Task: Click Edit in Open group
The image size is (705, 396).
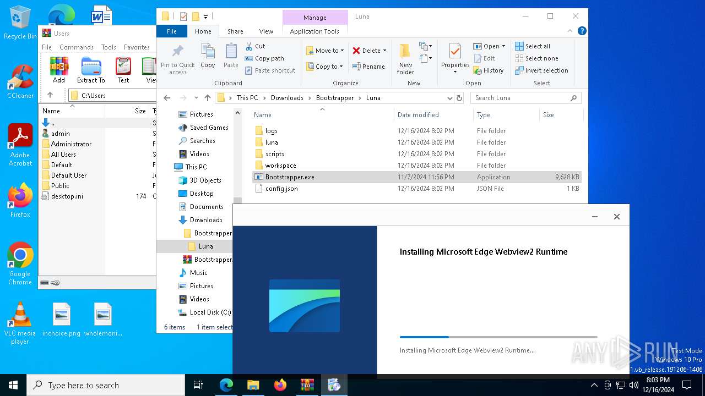Action: tap(484, 58)
